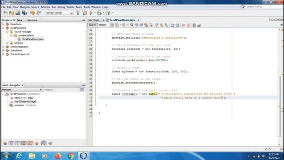Select the StremDemo project
Viewport: 284px width, 160px height.
point(16,50)
